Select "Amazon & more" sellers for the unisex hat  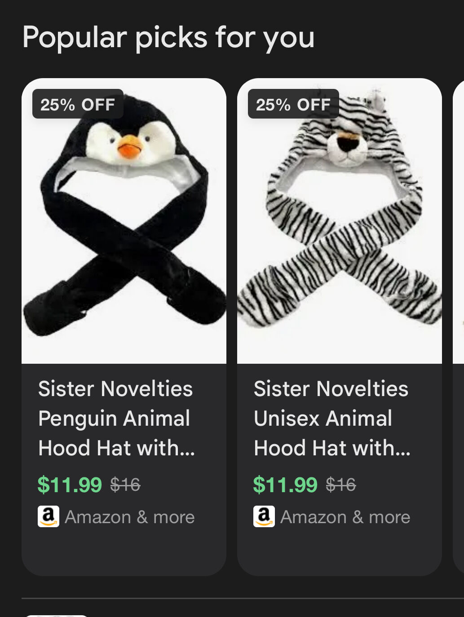(x=345, y=517)
